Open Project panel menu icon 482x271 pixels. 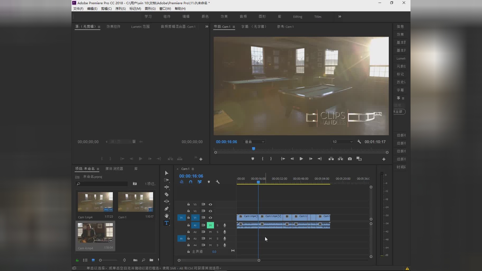pos(98,169)
